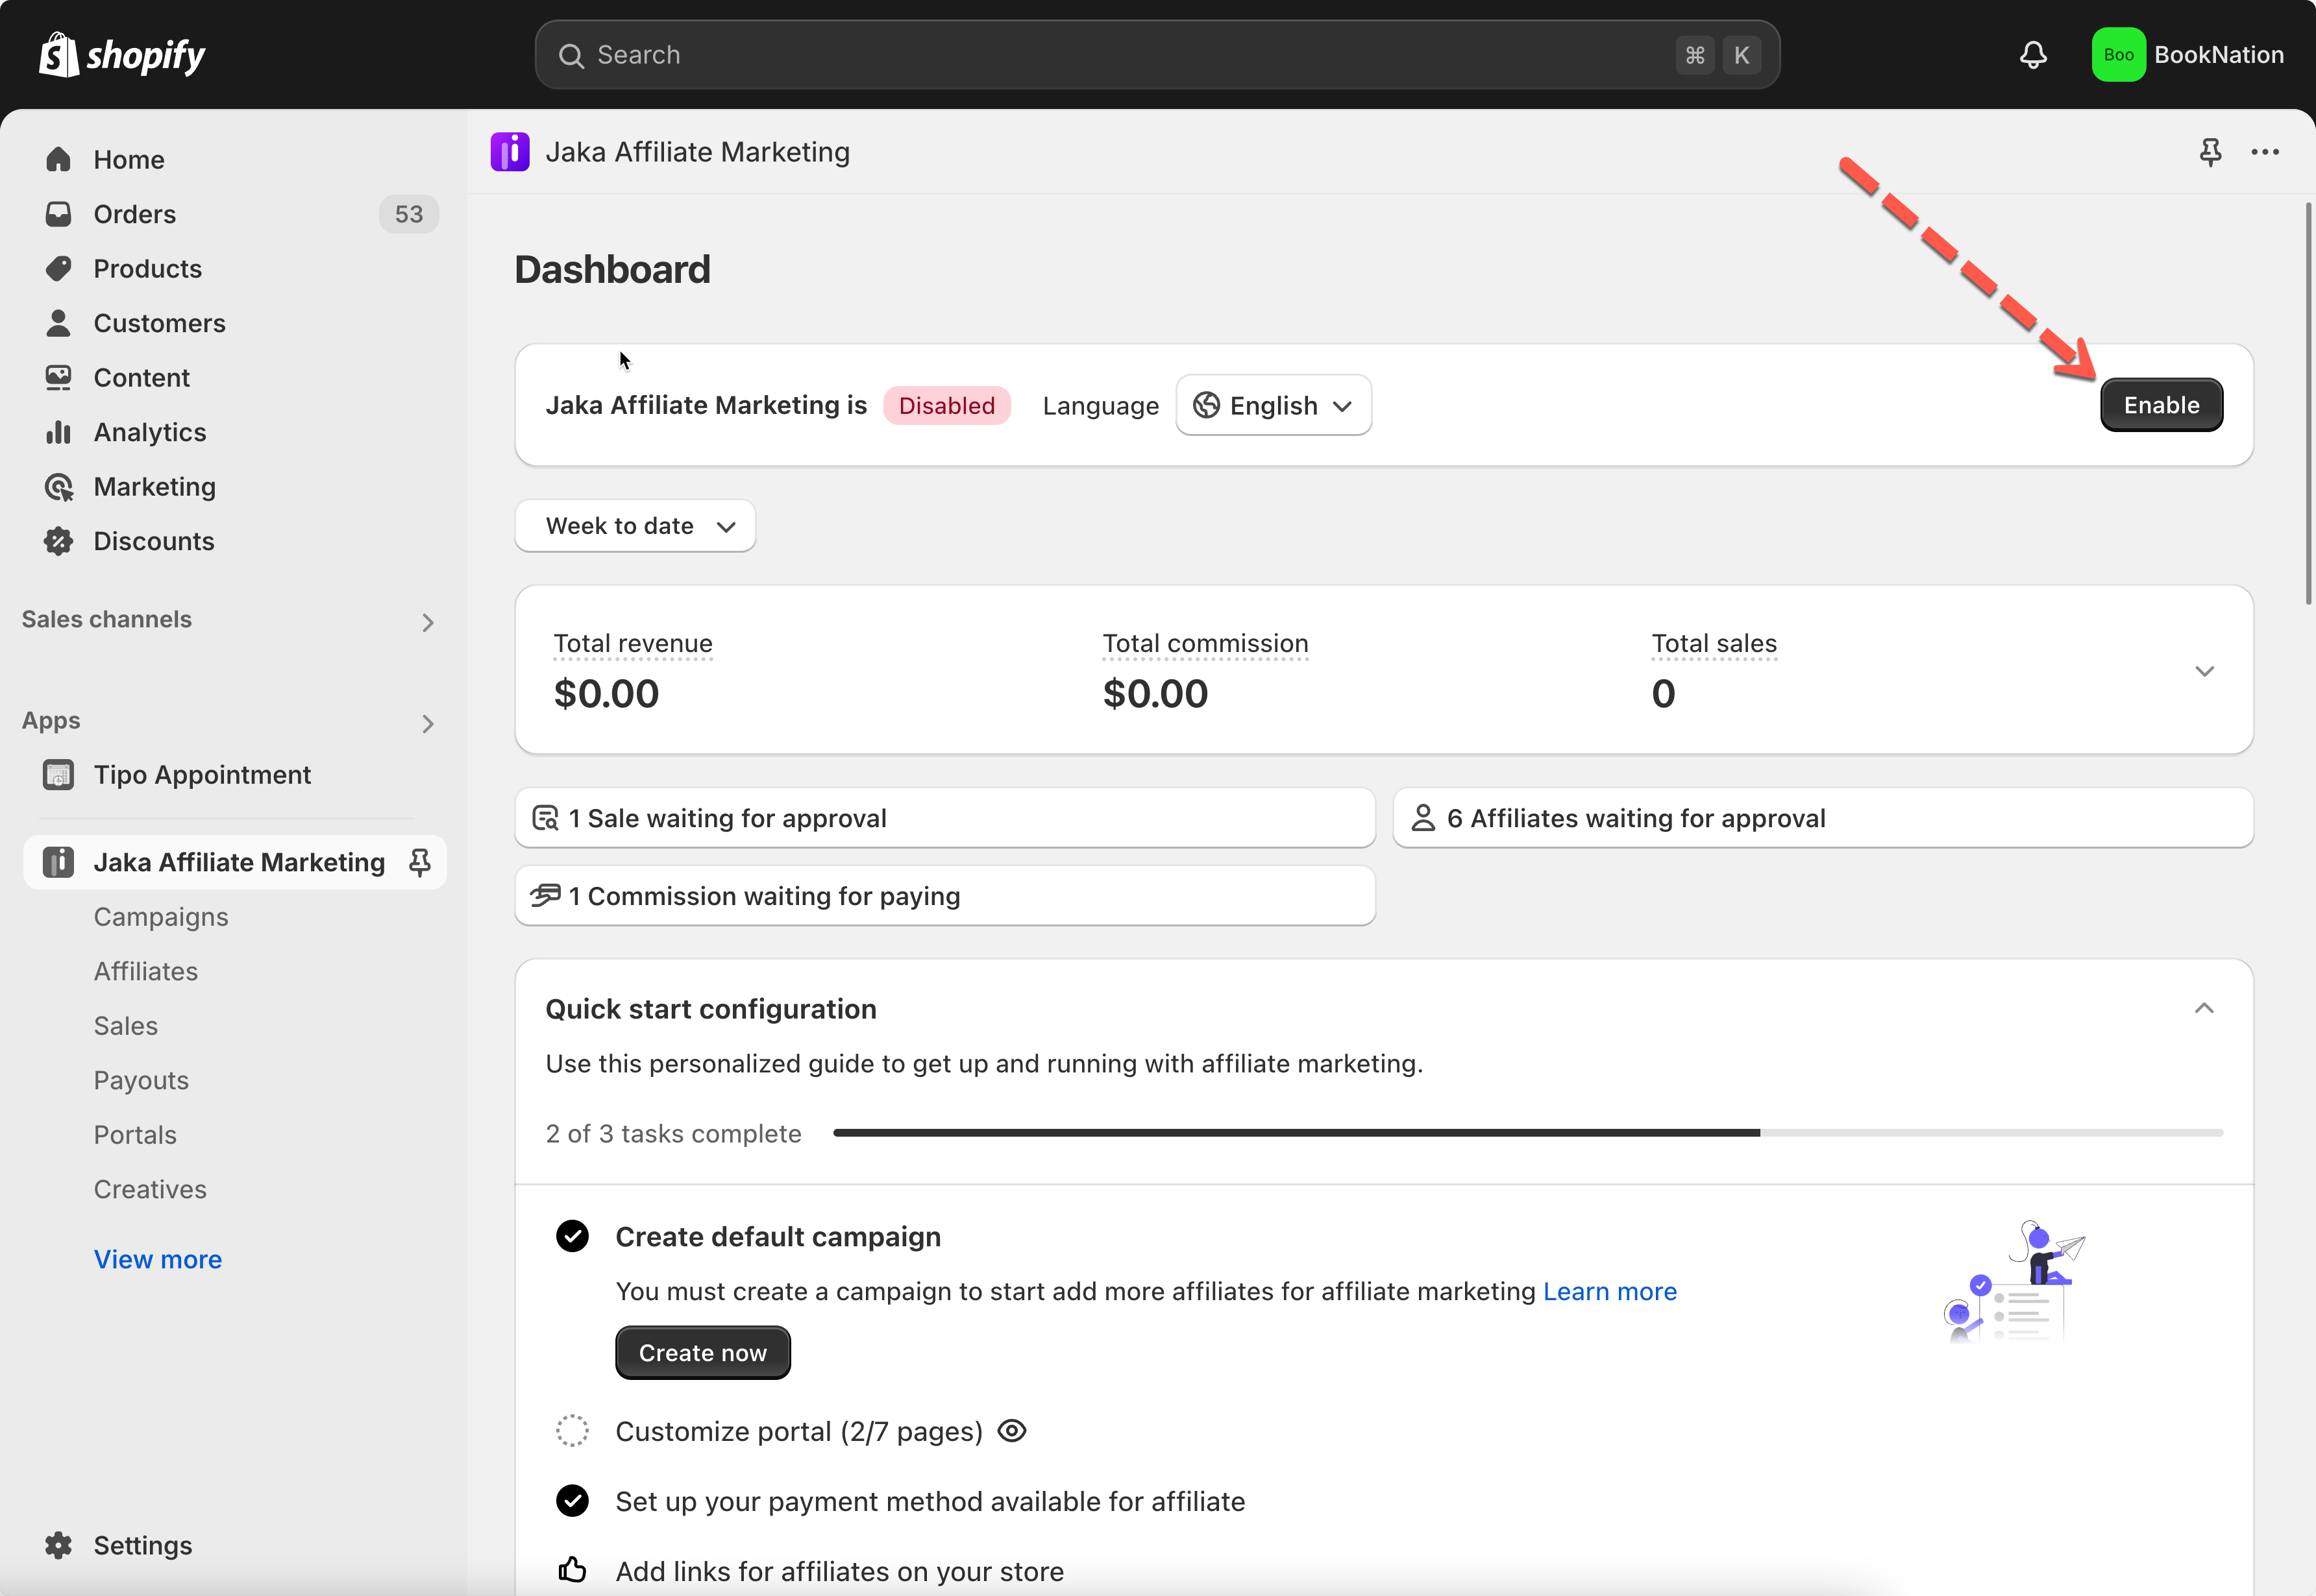Screen dimensions: 2316x1596
Task: Click the pin icon in app header
Action: pos(2210,152)
